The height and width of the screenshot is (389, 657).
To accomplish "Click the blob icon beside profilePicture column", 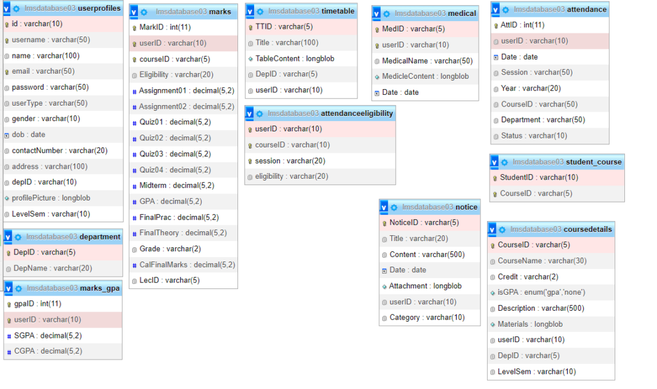I will [x=6, y=199].
